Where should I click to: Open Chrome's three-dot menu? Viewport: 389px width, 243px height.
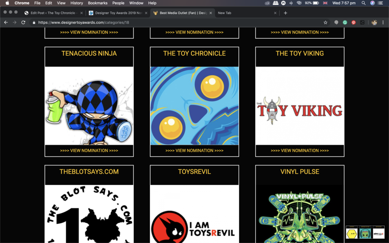tap(383, 22)
